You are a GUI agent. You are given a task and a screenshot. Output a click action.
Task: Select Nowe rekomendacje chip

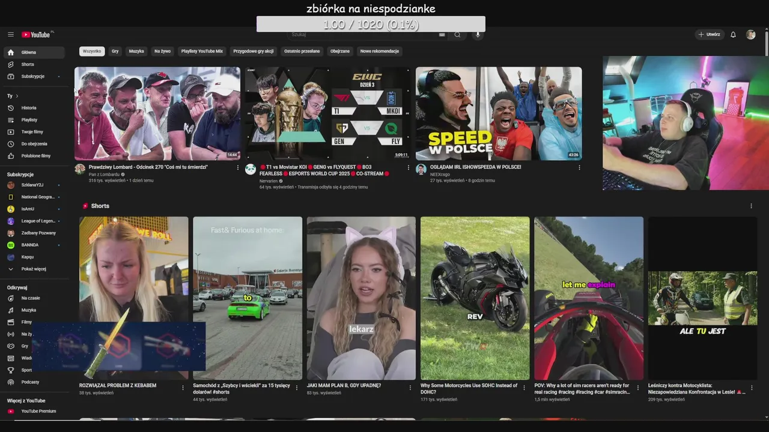[x=380, y=51]
